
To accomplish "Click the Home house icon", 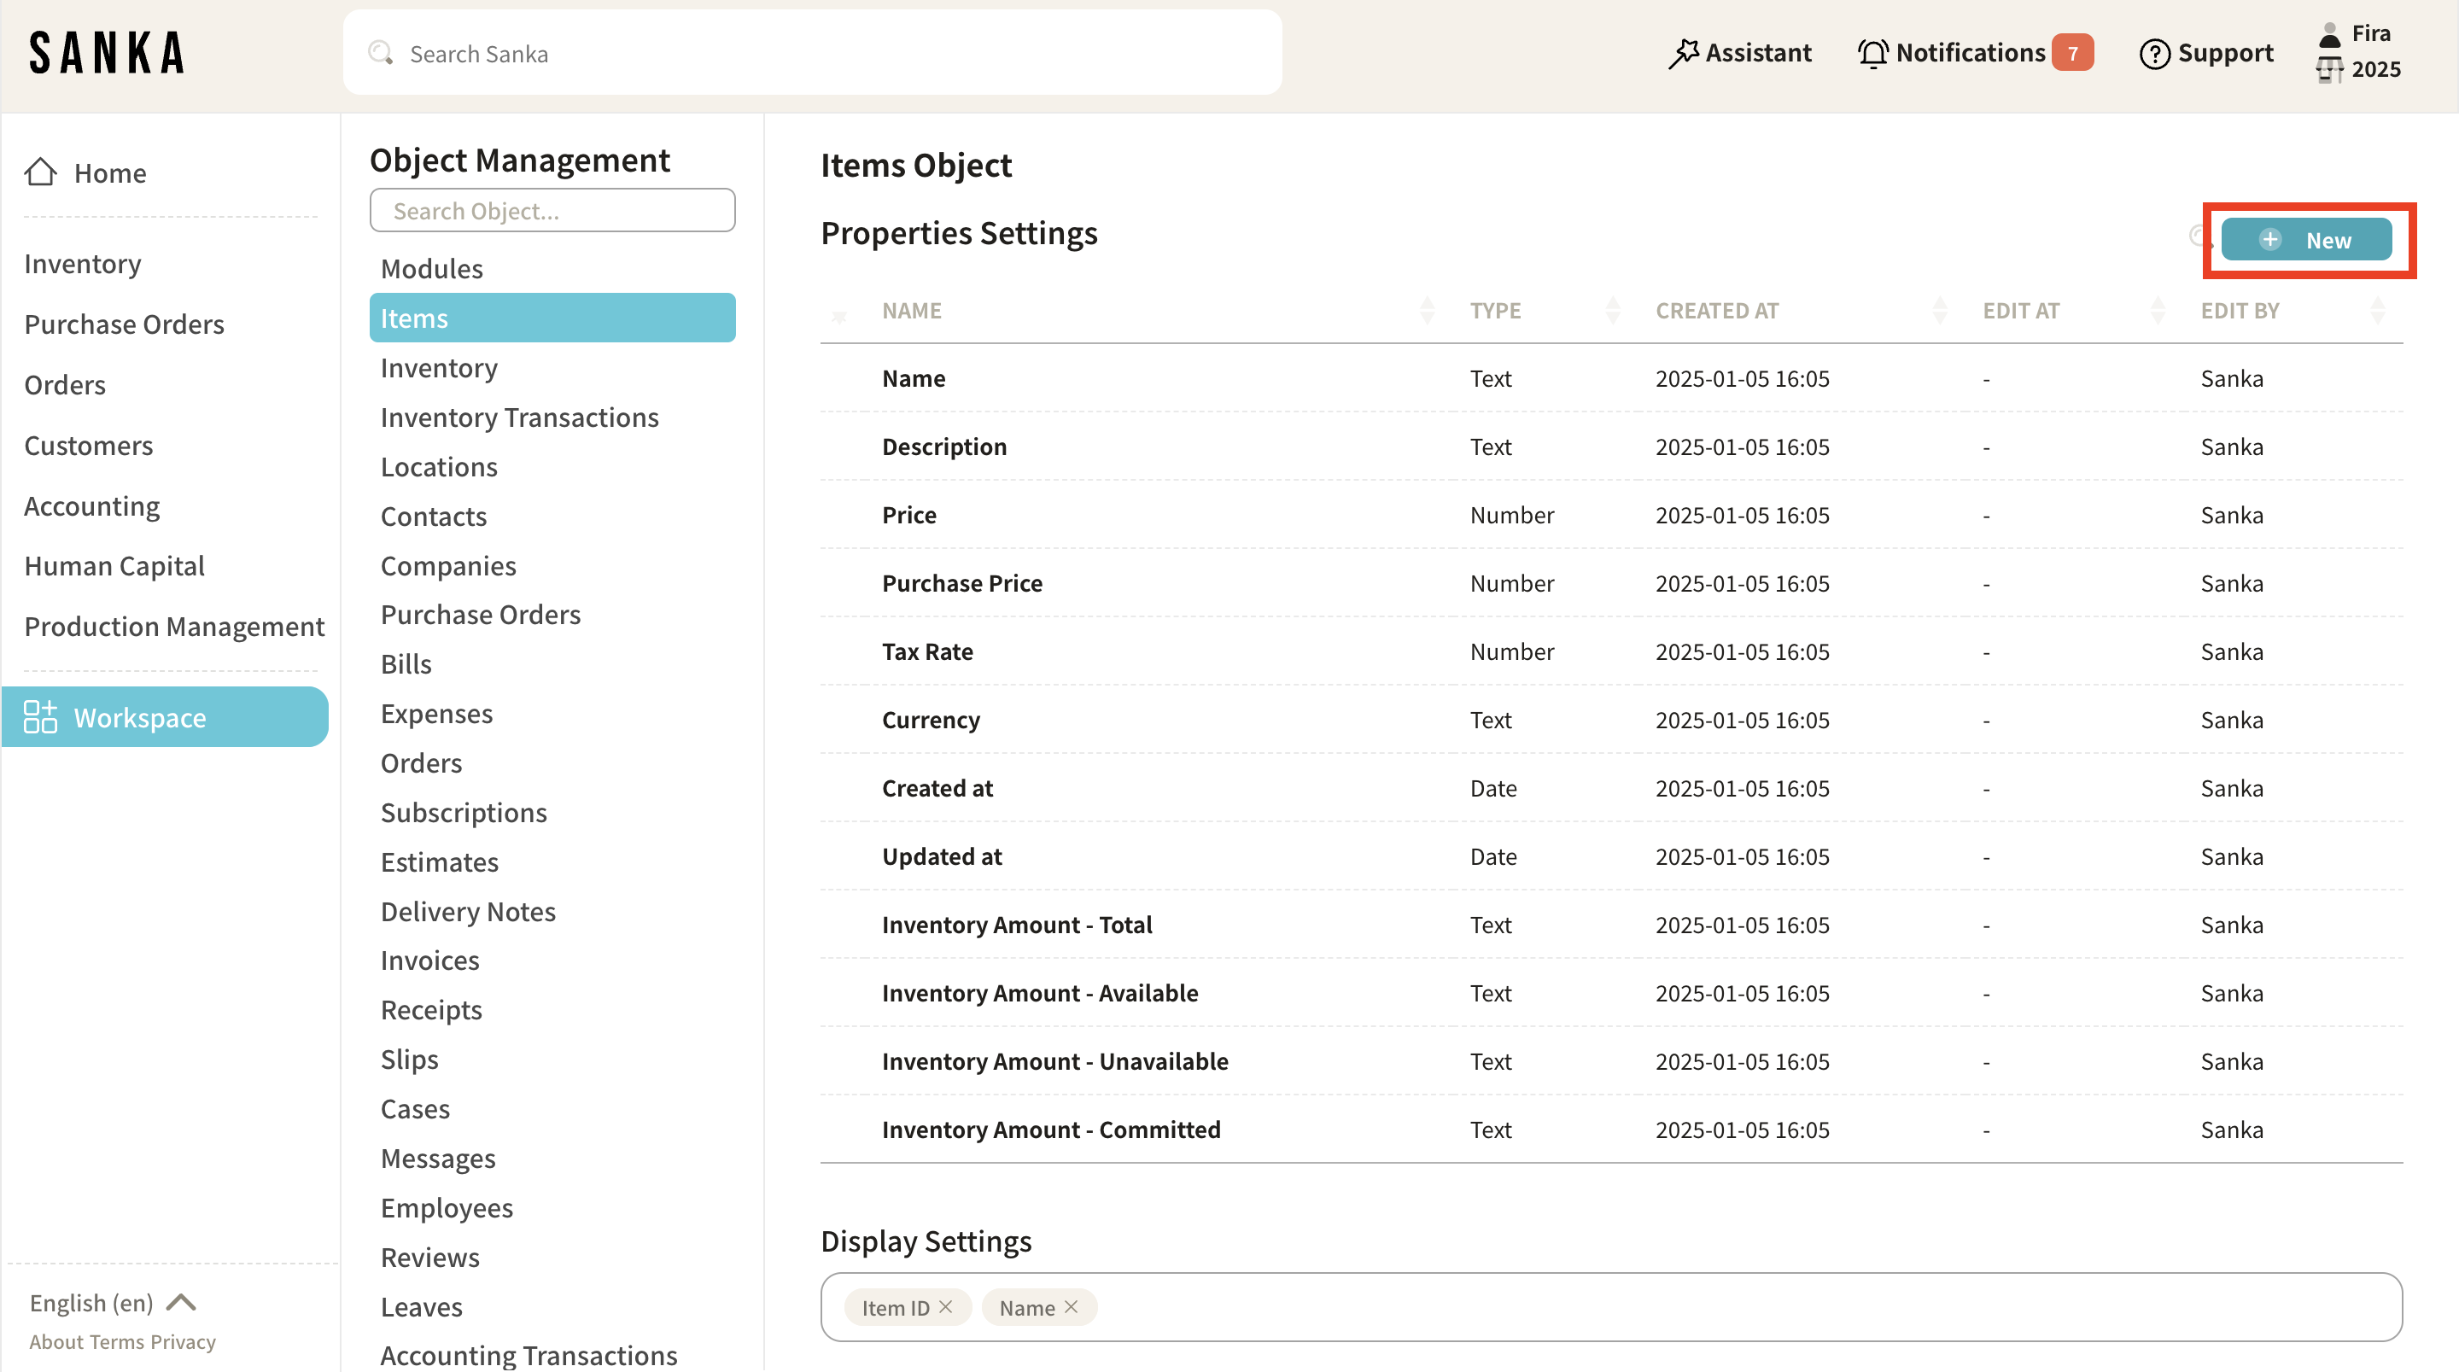I will coord(41,172).
